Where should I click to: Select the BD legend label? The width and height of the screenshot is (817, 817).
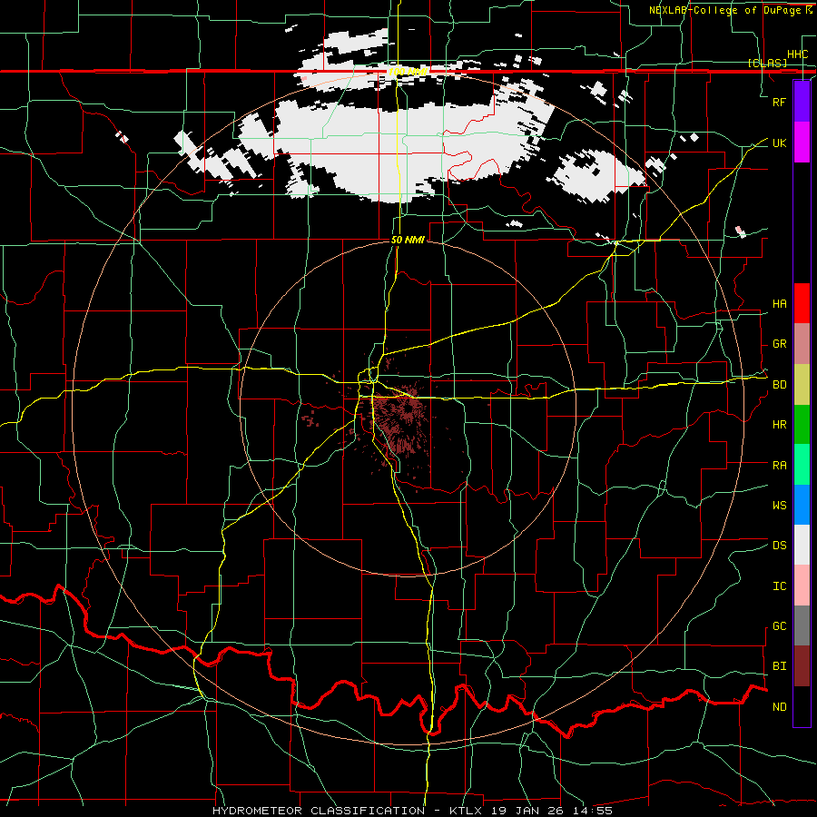pos(780,385)
